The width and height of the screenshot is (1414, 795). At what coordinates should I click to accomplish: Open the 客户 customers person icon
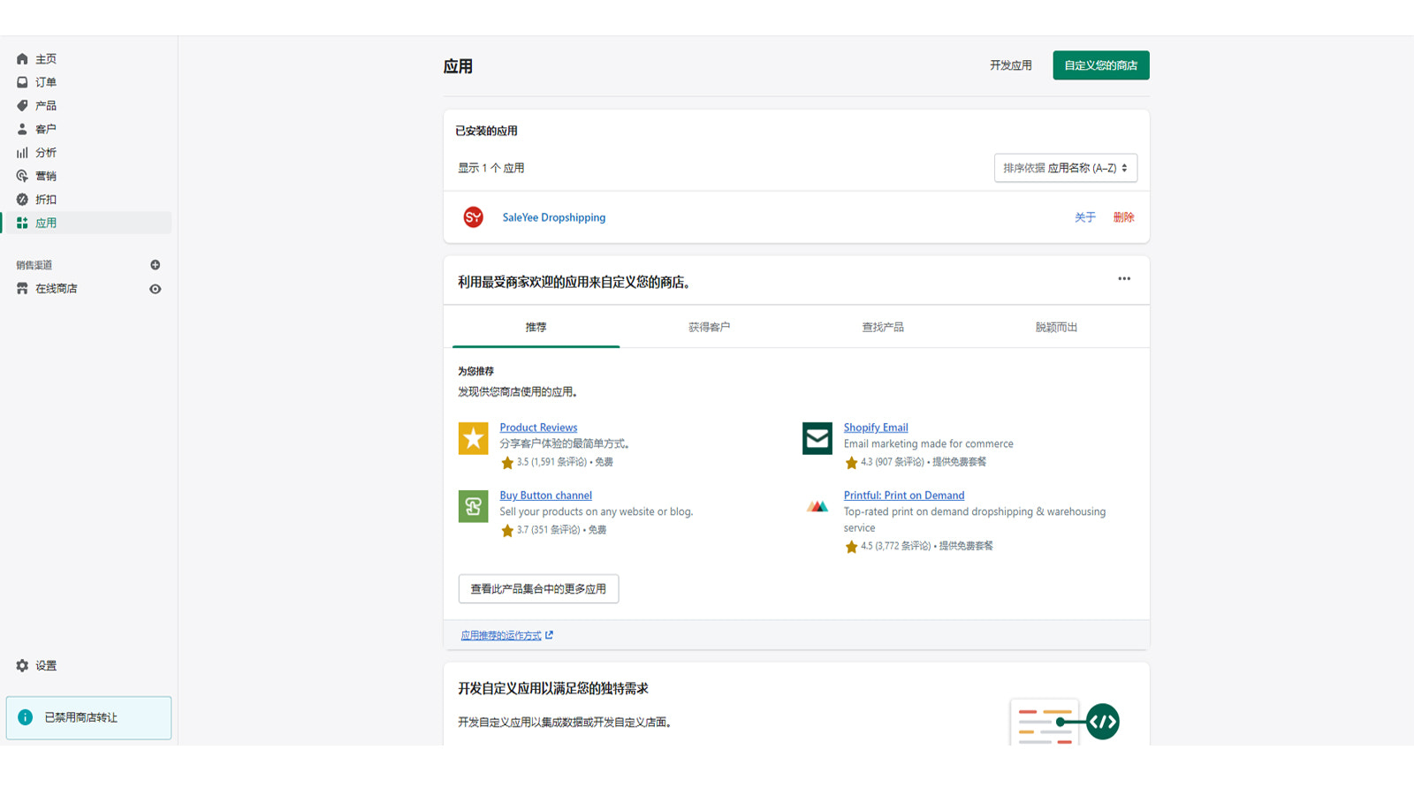pos(22,129)
